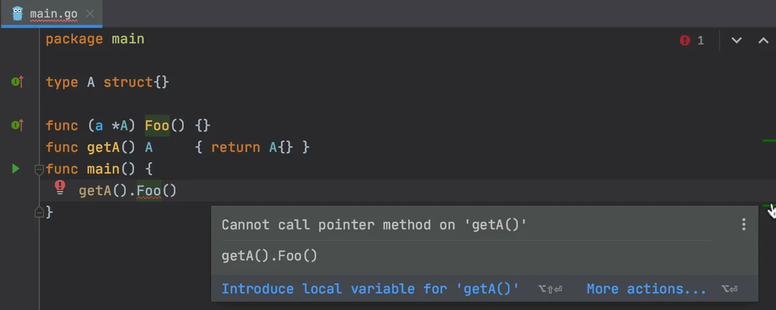Collapse func main using fold marker
The height and width of the screenshot is (310, 776).
point(39,170)
